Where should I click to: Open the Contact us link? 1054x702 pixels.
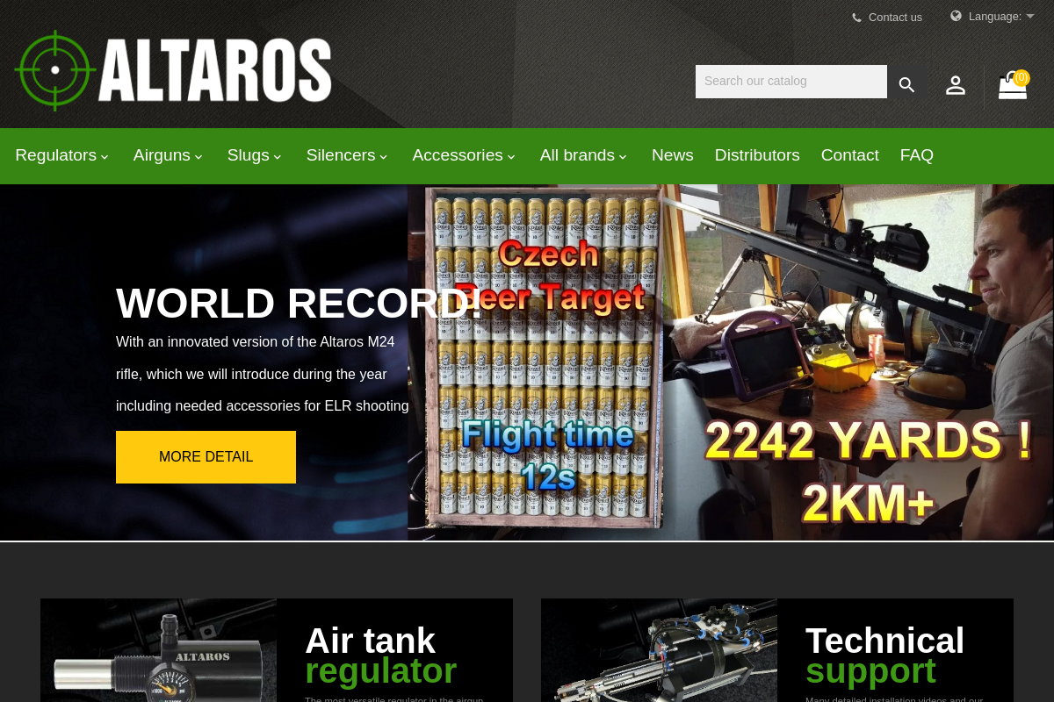coord(895,18)
